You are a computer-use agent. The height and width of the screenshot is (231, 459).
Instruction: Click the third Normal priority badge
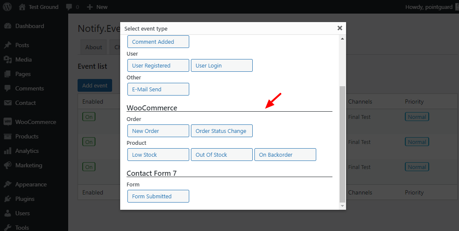[x=417, y=167]
